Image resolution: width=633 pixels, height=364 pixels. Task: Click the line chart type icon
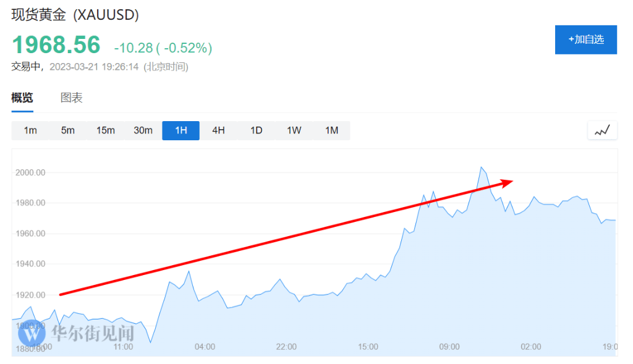pos(602,130)
